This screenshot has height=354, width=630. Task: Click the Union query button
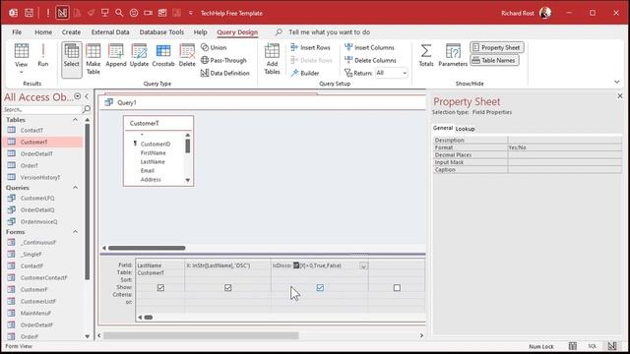click(x=214, y=47)
